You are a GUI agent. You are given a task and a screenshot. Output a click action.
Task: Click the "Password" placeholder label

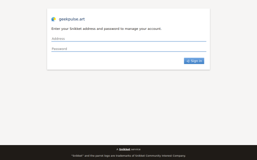60,49
